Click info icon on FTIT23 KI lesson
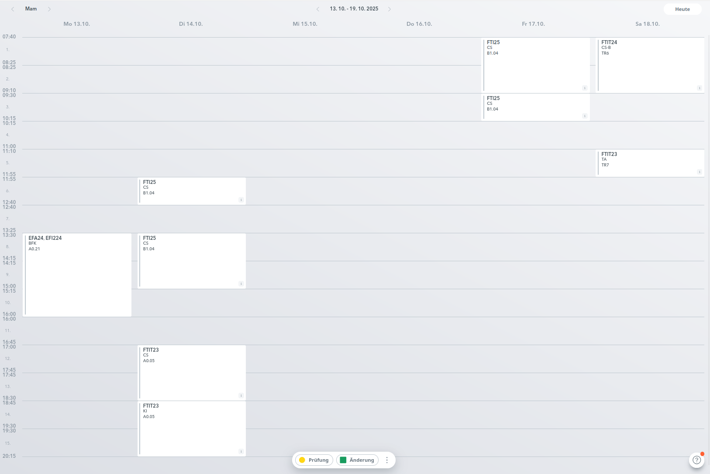The width and height of the screenshot is (710, 474). (x=241, y=452)
